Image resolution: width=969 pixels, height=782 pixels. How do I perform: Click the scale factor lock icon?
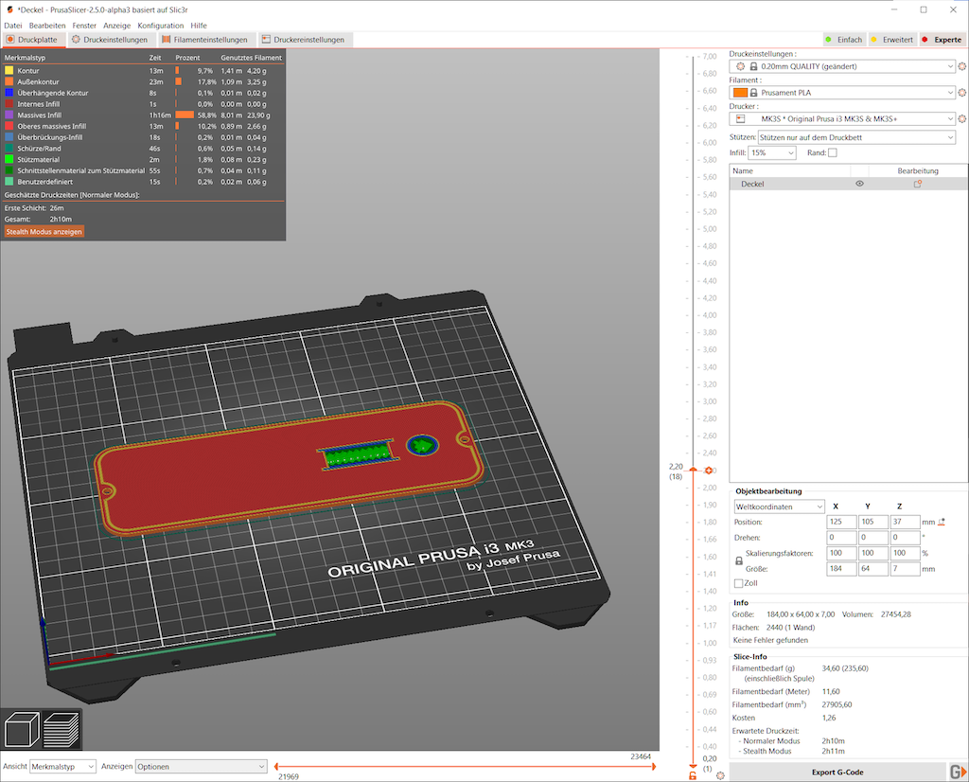pyautogui.click(x=739, y=560)
